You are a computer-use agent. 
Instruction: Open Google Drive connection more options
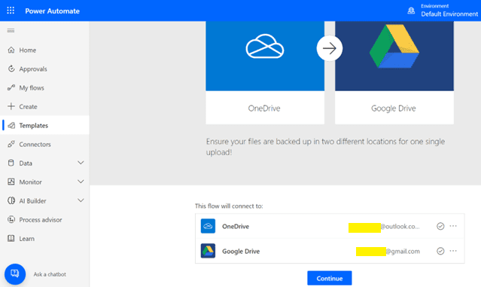tap(453, 251)
